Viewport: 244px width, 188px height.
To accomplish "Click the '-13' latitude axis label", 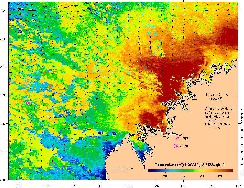I will tap(3, 39).
